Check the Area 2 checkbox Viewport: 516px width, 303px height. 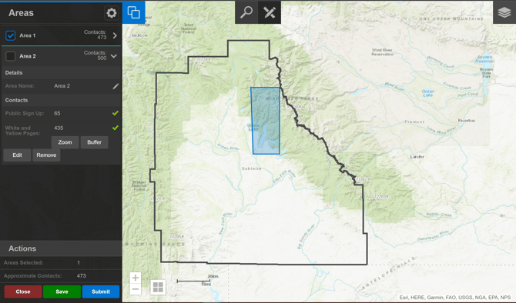[x=11, y=56]
